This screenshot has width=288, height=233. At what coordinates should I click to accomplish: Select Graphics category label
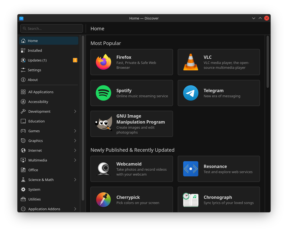pos(35,141)
